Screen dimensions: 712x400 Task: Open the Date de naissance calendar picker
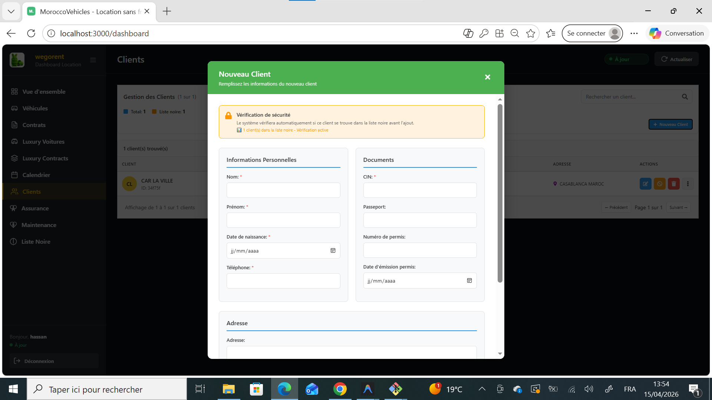(333, 251)
